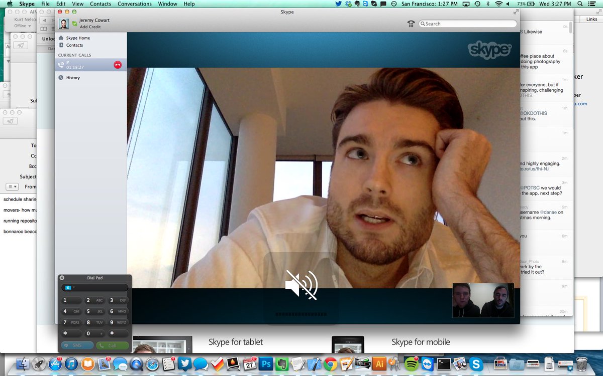
Task: Focus the Skype Search field
Action: [x=468, y=24]
